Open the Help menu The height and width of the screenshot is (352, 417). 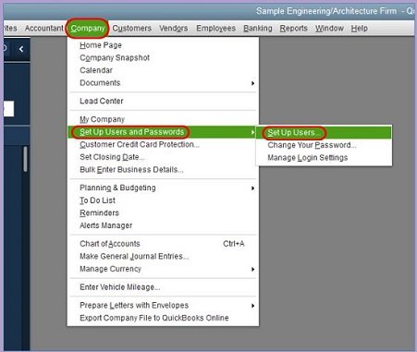pyautogui.click(x=359, y=29)
